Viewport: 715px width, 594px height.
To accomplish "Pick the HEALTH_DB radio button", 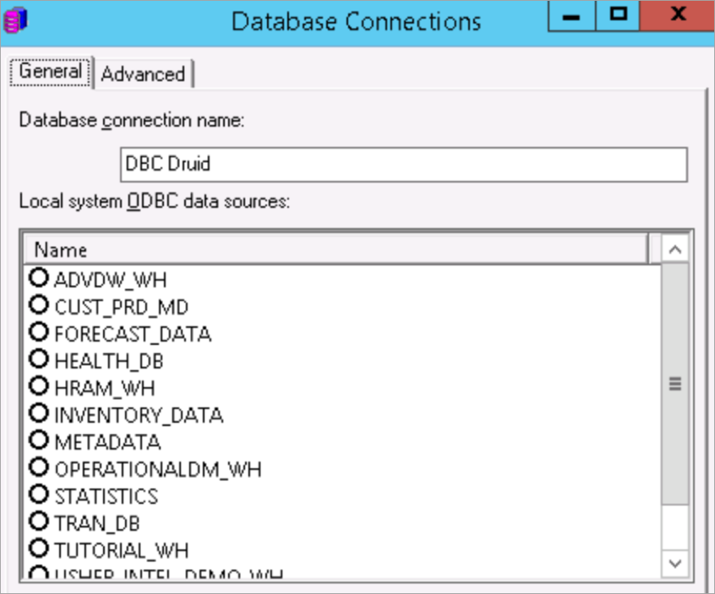I will pyautogui.click(x=39, y=359).
